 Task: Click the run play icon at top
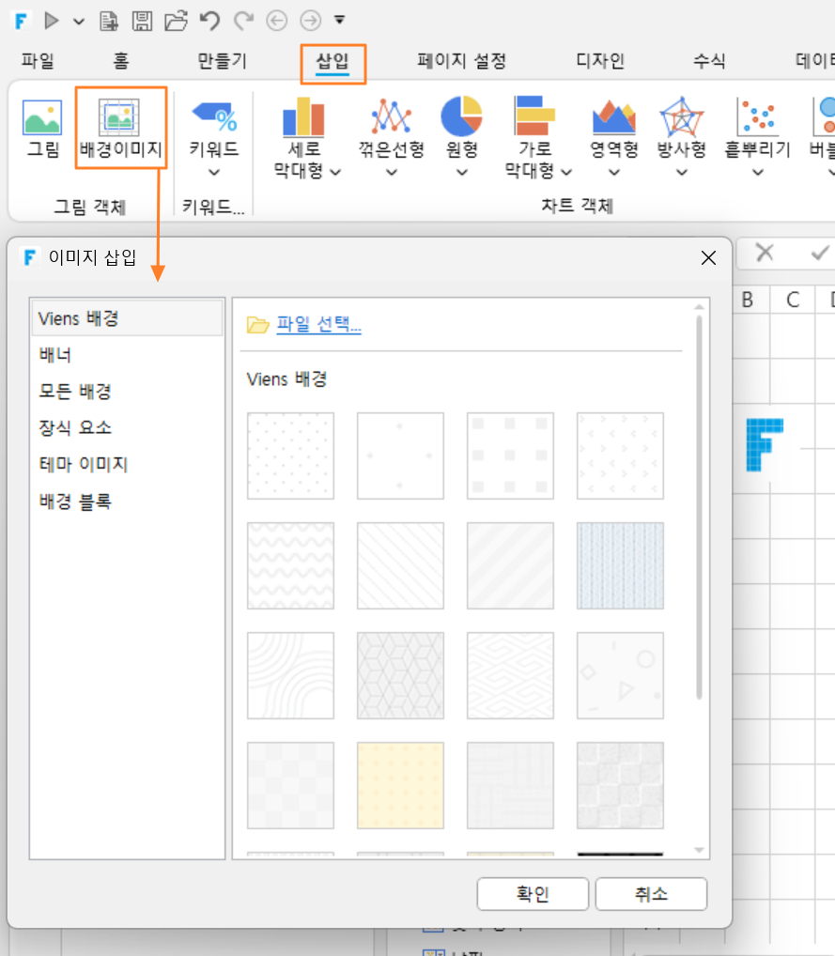pyautogui.click(x=52, y=20)
